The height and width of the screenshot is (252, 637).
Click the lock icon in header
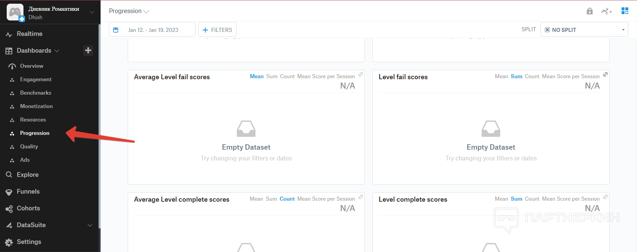click(590, 11)
